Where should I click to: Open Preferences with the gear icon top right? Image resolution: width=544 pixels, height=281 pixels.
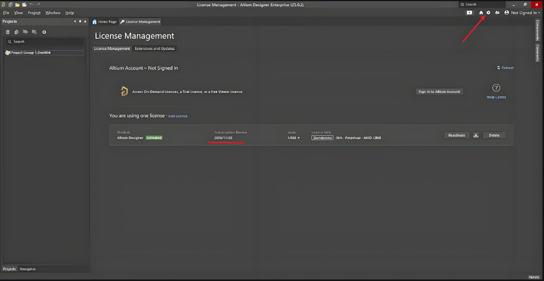pos(488,12)
